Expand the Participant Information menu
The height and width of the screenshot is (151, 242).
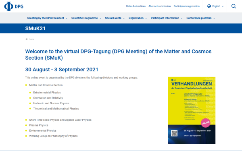[x=167, y=18]
